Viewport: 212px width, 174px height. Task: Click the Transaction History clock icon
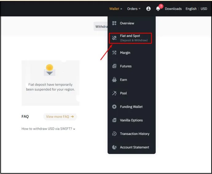coord(114,134)
